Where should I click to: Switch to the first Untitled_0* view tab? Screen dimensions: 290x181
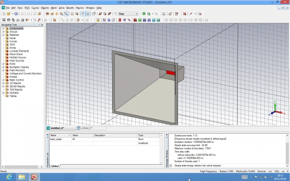(x=57, y=128)
